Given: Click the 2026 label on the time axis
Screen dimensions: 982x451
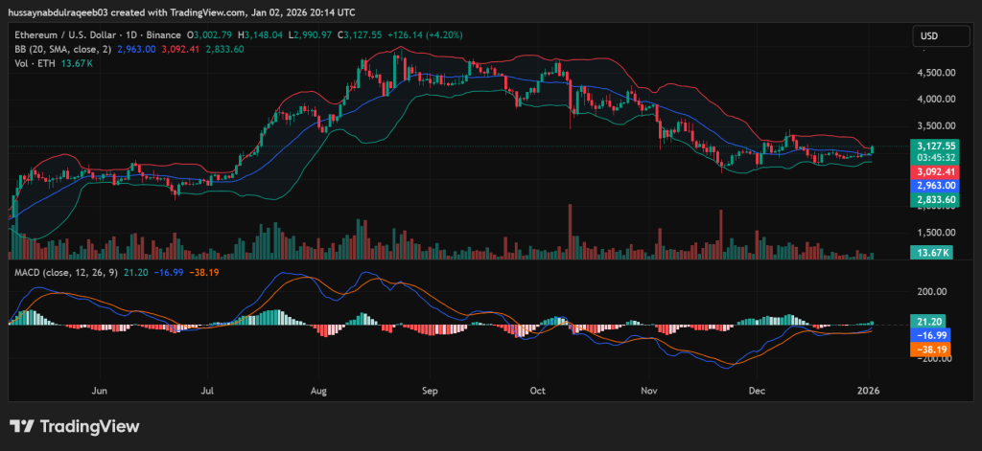Looking at the screenshot, I should [869, 391].
